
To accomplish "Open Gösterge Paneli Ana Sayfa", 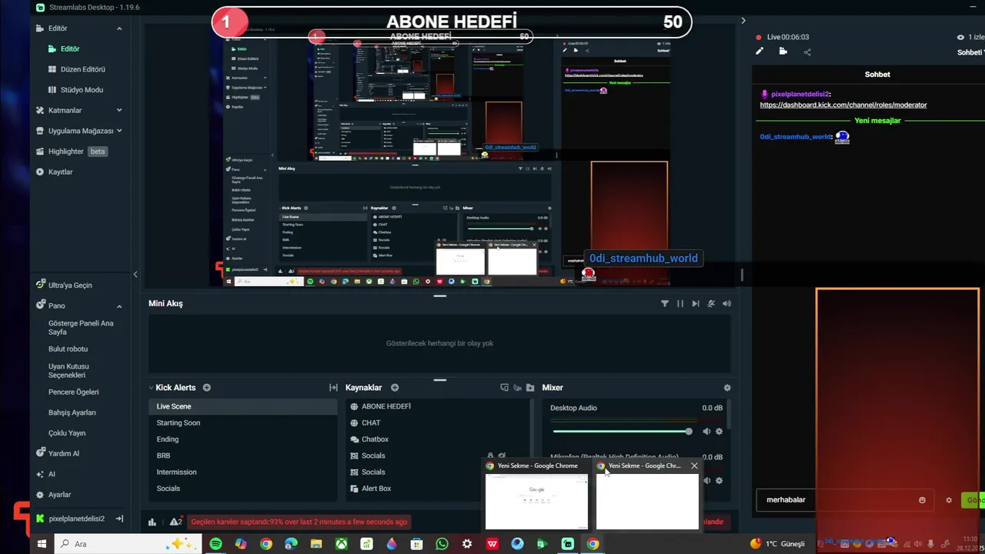I will pos(81,327).
